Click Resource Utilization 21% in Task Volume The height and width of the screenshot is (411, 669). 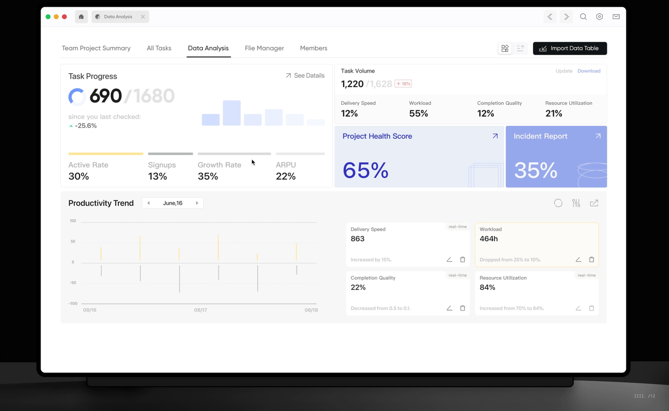[554, 113]
